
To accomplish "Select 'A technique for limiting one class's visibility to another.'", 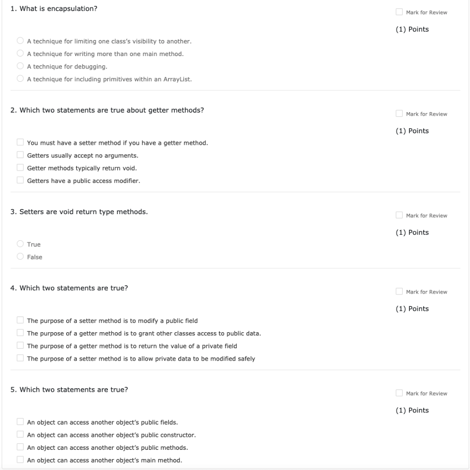I will pyautogui.click(x=20, y=40).
